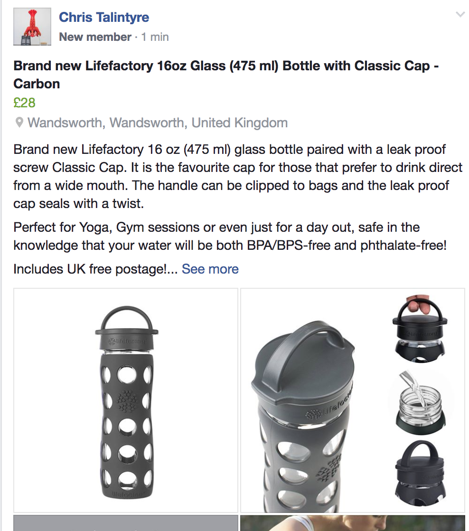Expand the description with 'See more'
The width and height of the screenshot is (469, 531).
(x=210, y=269)
